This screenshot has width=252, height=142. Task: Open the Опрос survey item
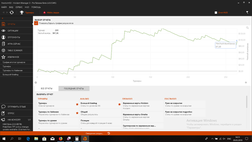point(17,113)
